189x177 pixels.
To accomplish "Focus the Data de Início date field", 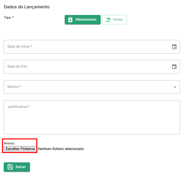I will [92, 47].
